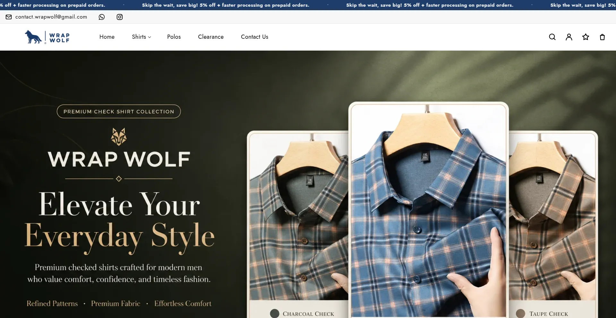Image resolution: width=616 pixels, height=318 pixels.
Task: Open the Clearance menu item
Action: 211,37
